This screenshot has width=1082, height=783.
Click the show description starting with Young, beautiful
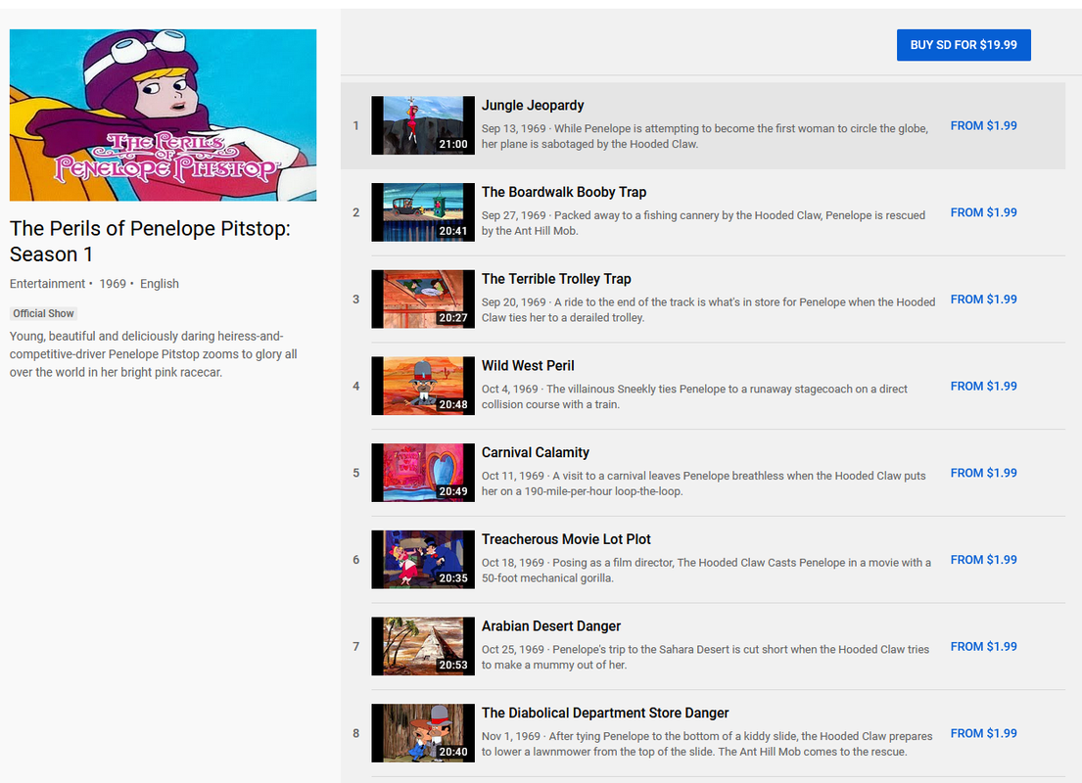153,354
